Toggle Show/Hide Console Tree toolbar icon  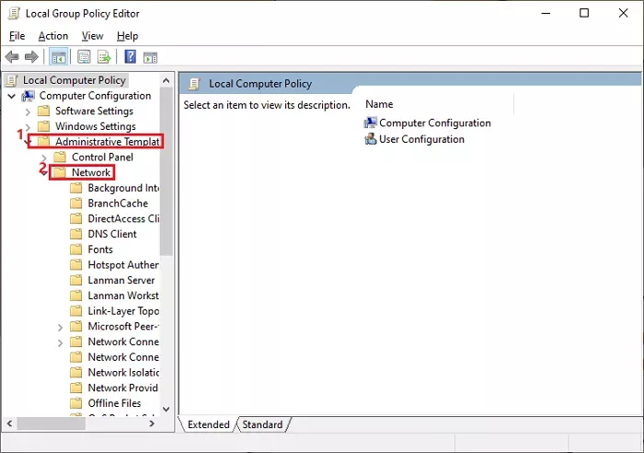click(x=59, y=57)
